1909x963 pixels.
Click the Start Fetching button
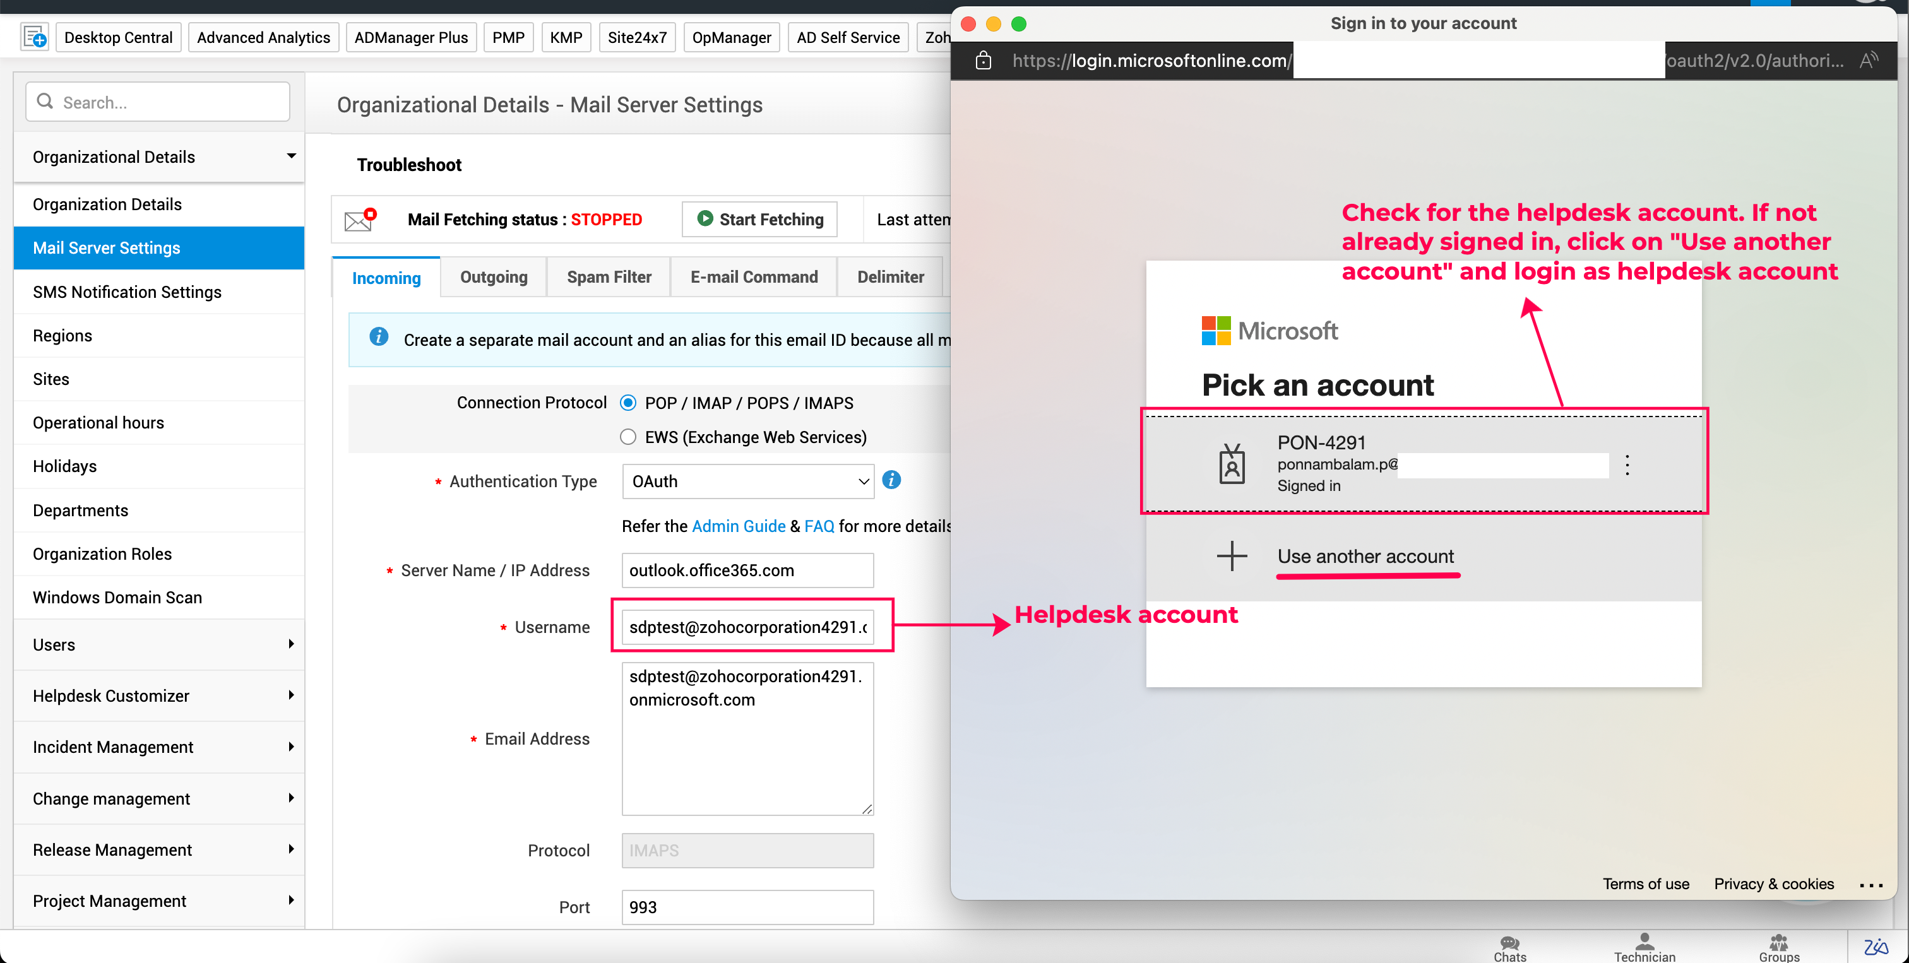(x=759, y=219)
